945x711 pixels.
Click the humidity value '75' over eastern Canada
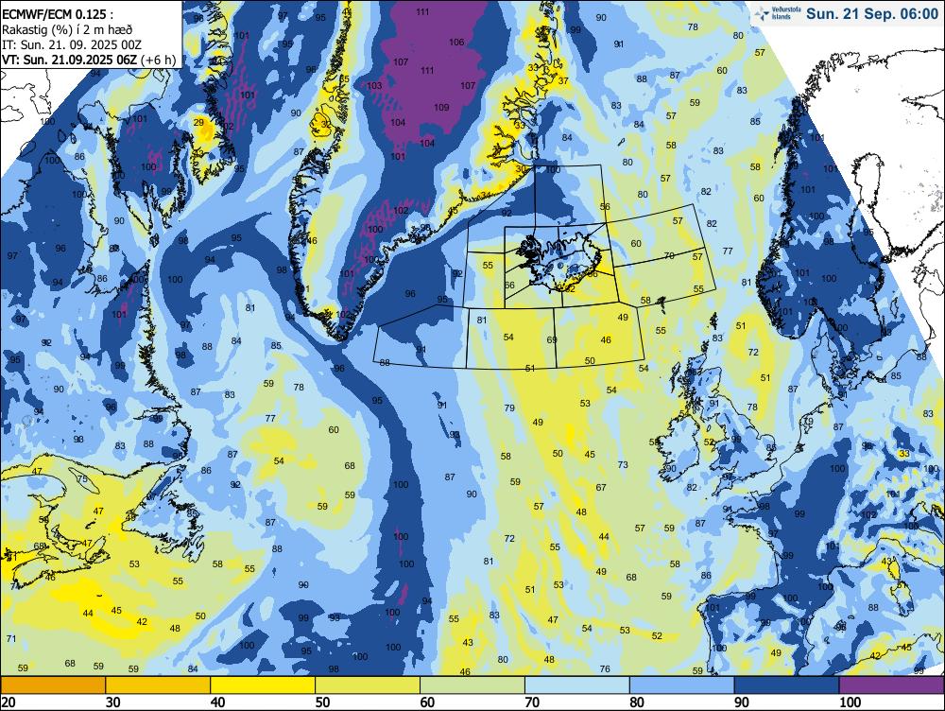(82, 479)
